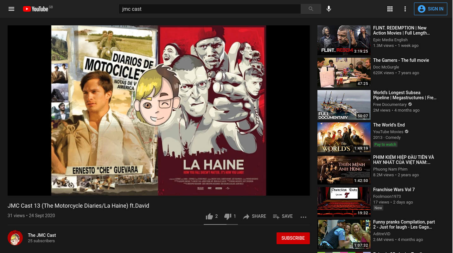Open 'The Gamers - The full movie' title
The width and height of the screenshot is (453, 253).
click(401, 60)
